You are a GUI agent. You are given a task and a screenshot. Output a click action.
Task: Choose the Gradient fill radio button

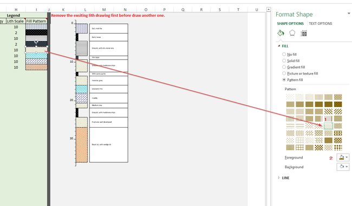(284, 67)
